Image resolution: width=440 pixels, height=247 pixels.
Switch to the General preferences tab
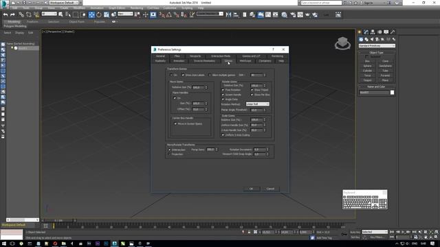click(x=160, y=56)
